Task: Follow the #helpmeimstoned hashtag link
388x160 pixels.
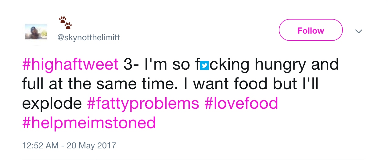Action: (x=89, y=122)
